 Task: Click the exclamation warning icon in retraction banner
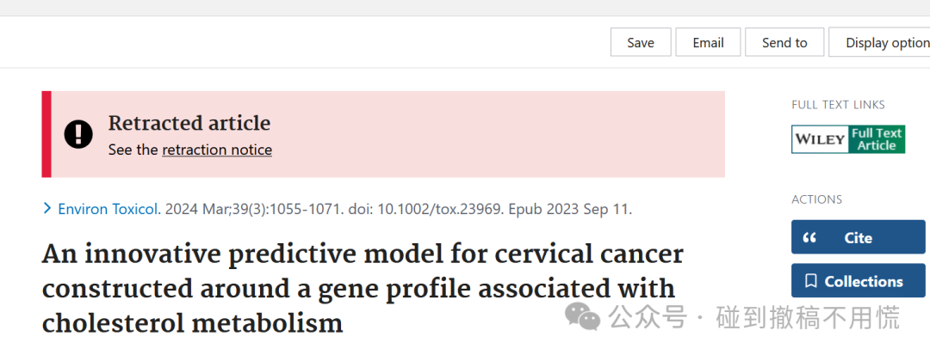point(78,134)
